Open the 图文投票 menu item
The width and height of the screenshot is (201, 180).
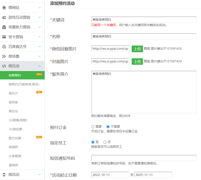pos(15,138)
